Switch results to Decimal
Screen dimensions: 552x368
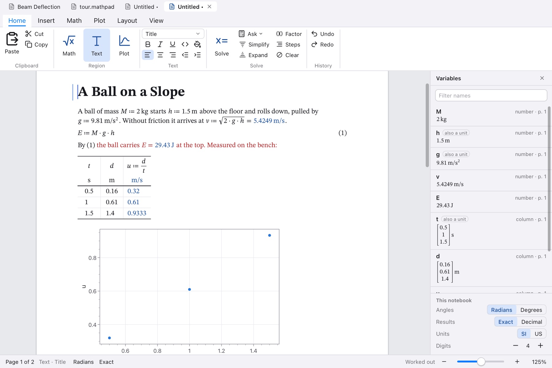(x=531, y=322)
